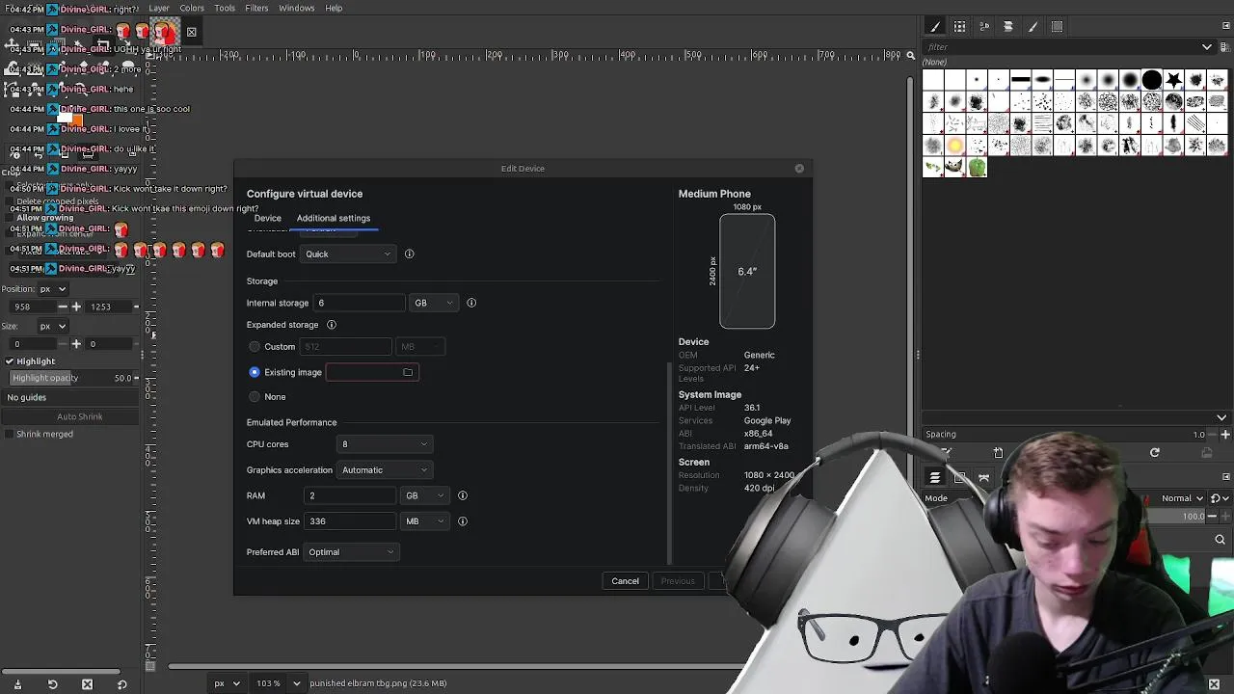
Task: Open the Normal layer mode dropdown
Action: 1182,498
